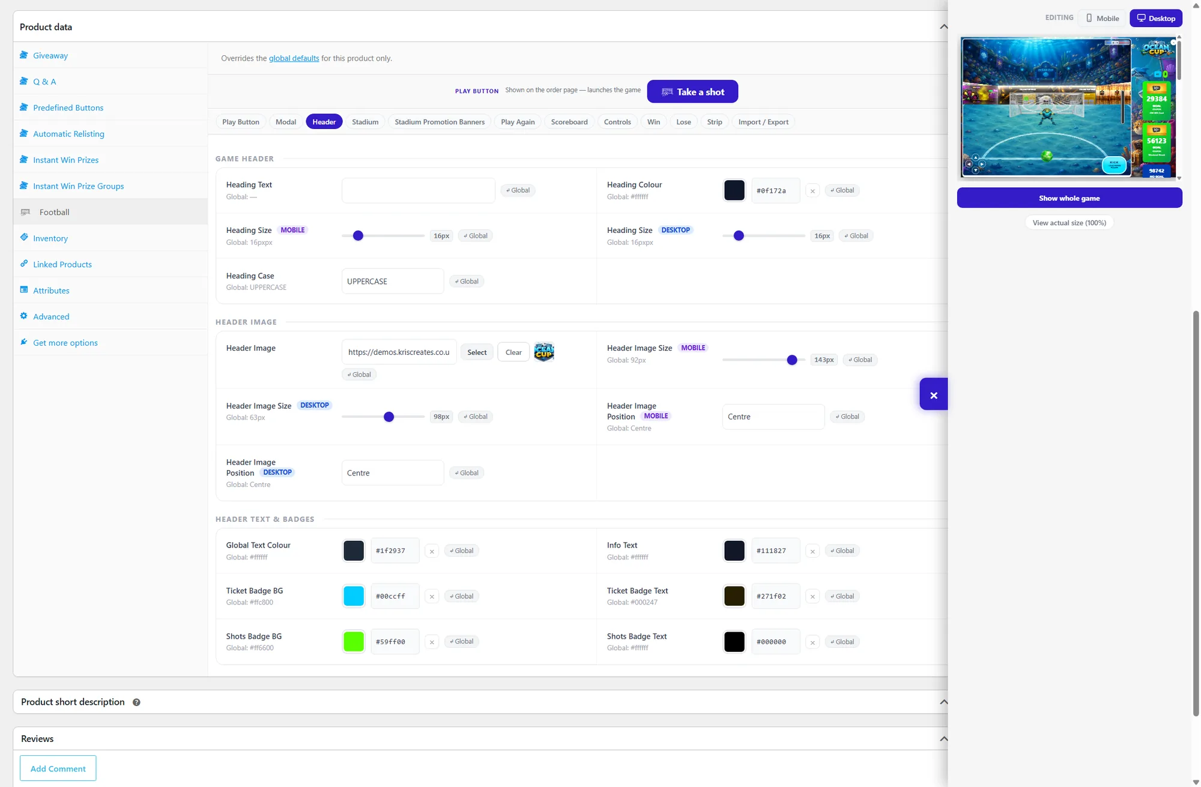1201x787 pixels.
Task: Click the Add Comment button
Action: click(x=58, y=768)
